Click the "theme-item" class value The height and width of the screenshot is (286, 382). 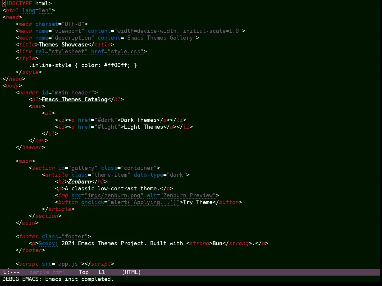(111, 175)
